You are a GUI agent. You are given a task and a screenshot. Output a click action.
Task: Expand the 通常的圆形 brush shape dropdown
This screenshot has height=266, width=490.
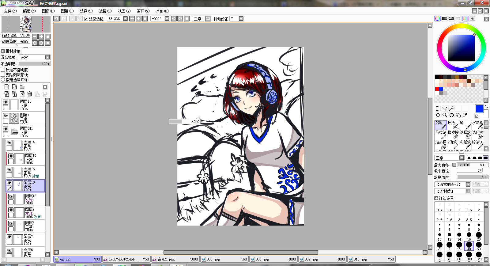(x=468, y=184)
